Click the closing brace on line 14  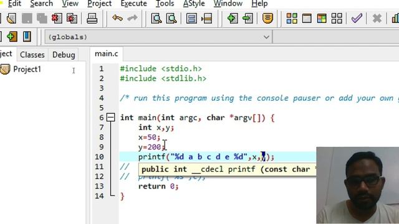(122, 196)
